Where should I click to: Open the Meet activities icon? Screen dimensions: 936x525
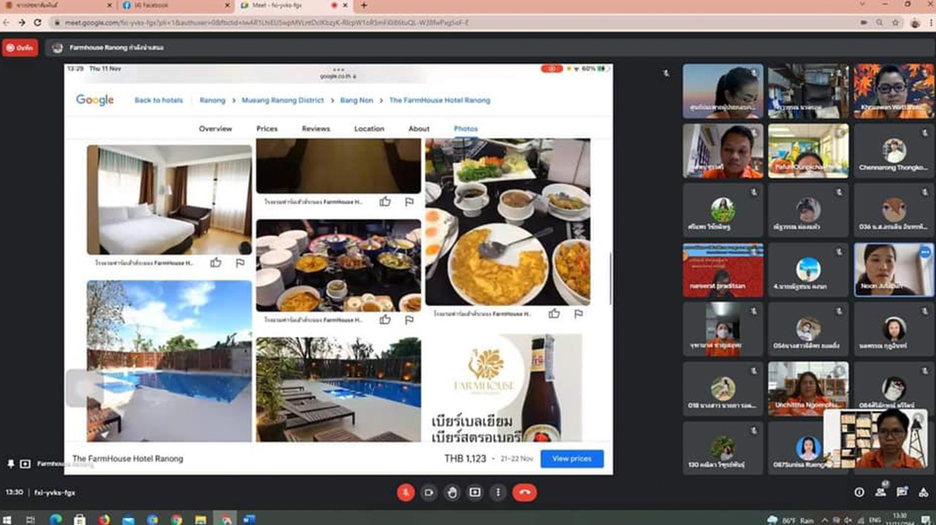pos(924,492)
